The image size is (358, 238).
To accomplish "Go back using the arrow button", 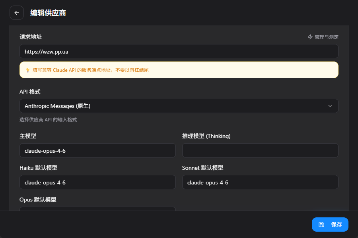I will (x=17, y=13).
